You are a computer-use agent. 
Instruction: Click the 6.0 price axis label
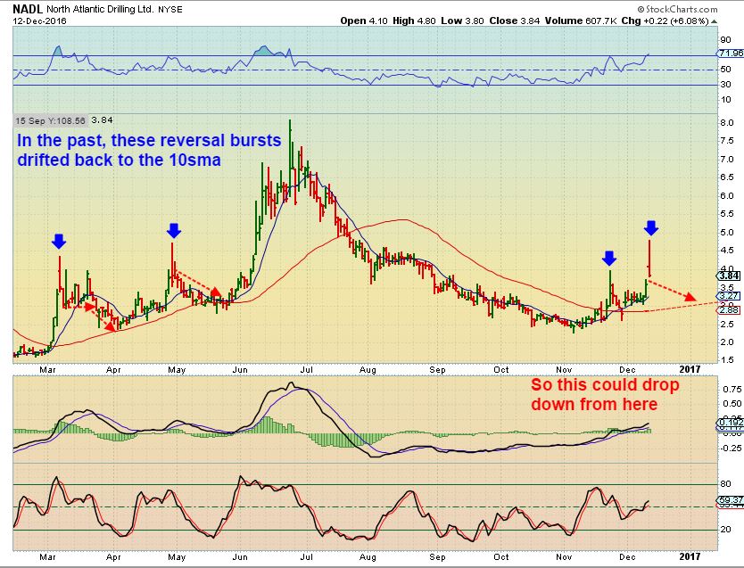(727, 195)
